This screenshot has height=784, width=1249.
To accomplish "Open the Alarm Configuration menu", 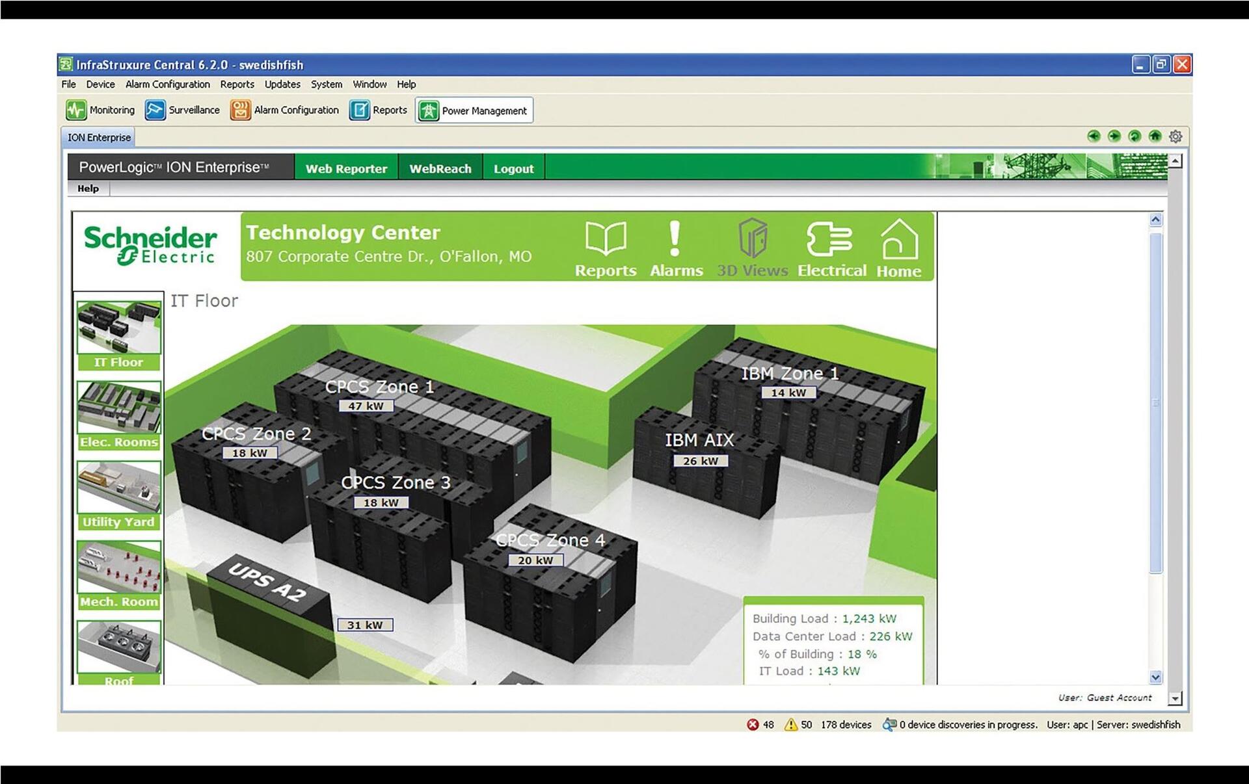I will (167, 84).
